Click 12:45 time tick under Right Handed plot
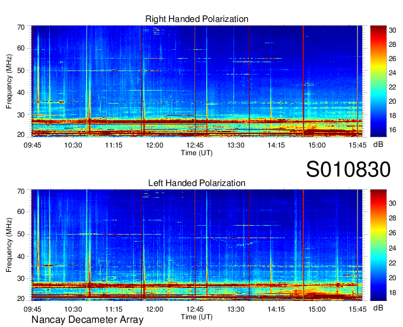This screenshot has height=327, width=403. click(195, 145)
